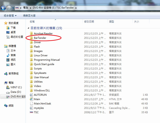Open 下載 downloads in the sidebar

click(11, 28)
